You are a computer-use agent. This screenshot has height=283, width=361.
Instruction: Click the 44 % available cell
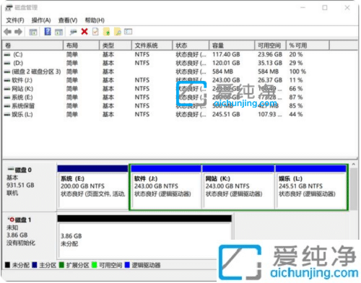tap(296, 115)
